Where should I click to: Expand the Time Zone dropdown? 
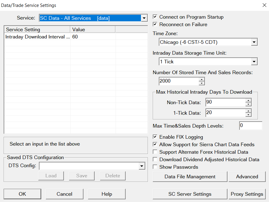(x=254, y=42)
